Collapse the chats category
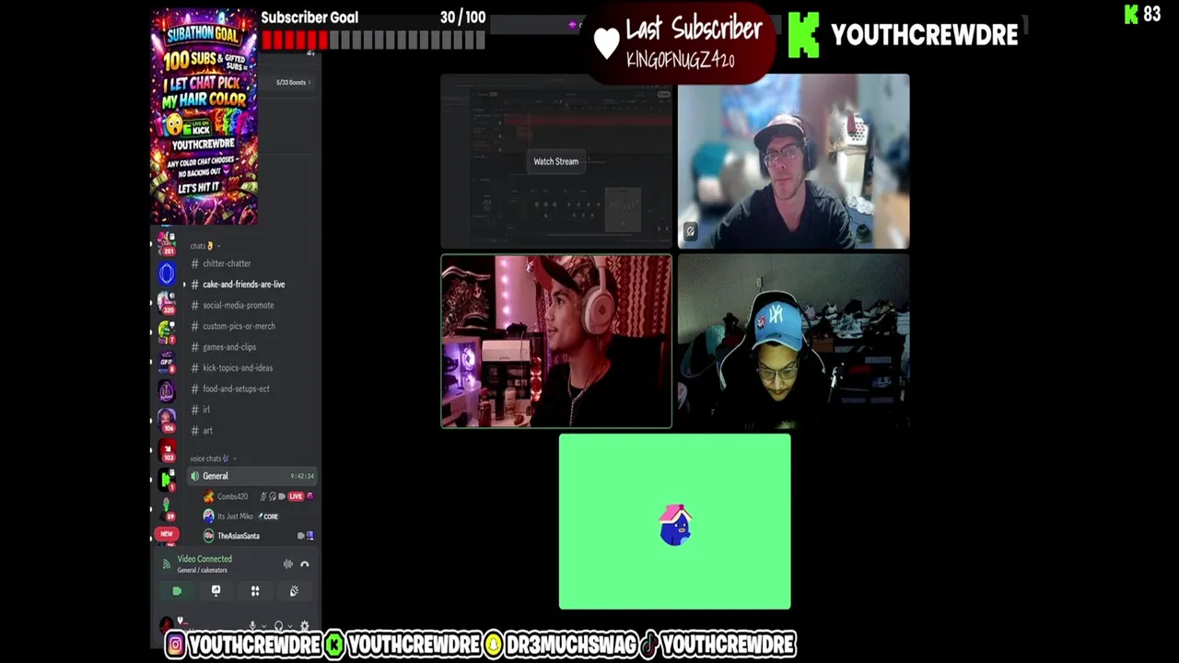The image size is (1179, 663). tap(204, 246)
